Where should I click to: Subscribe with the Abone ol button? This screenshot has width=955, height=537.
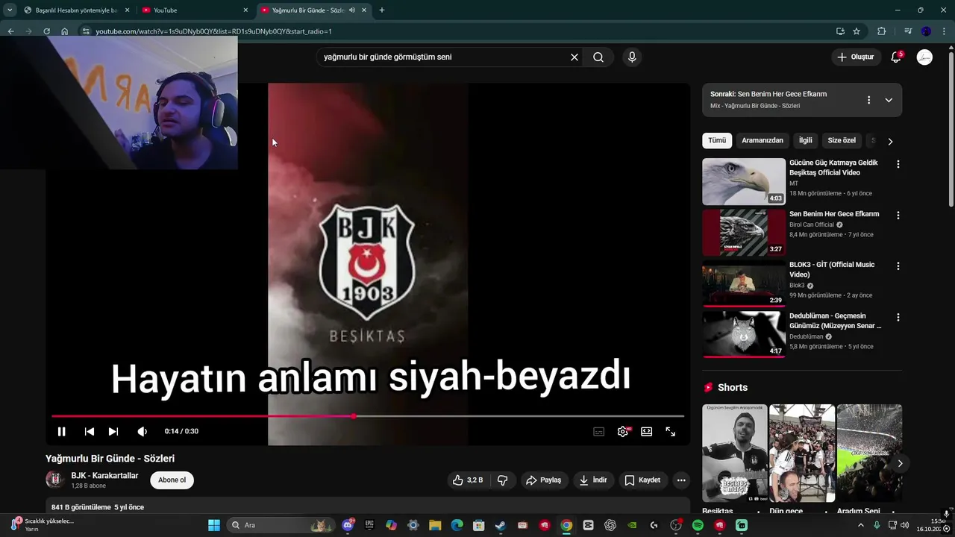(172, 480)
